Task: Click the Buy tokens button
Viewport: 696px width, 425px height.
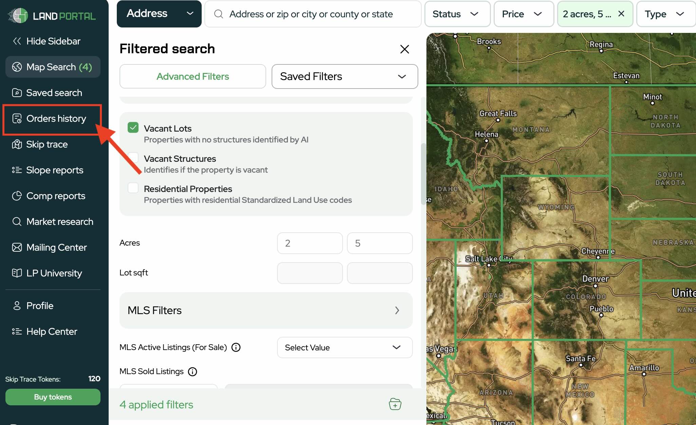Action: [x=53, y=397]
